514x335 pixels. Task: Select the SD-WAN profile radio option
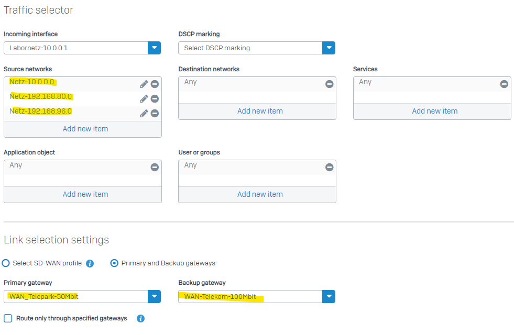tap(6, 263)
